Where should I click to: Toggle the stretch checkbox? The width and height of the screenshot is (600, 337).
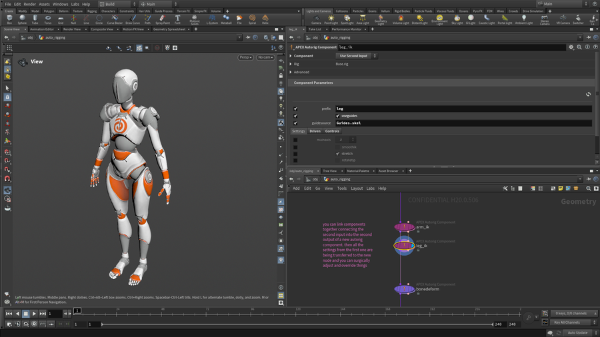[337, 154]
